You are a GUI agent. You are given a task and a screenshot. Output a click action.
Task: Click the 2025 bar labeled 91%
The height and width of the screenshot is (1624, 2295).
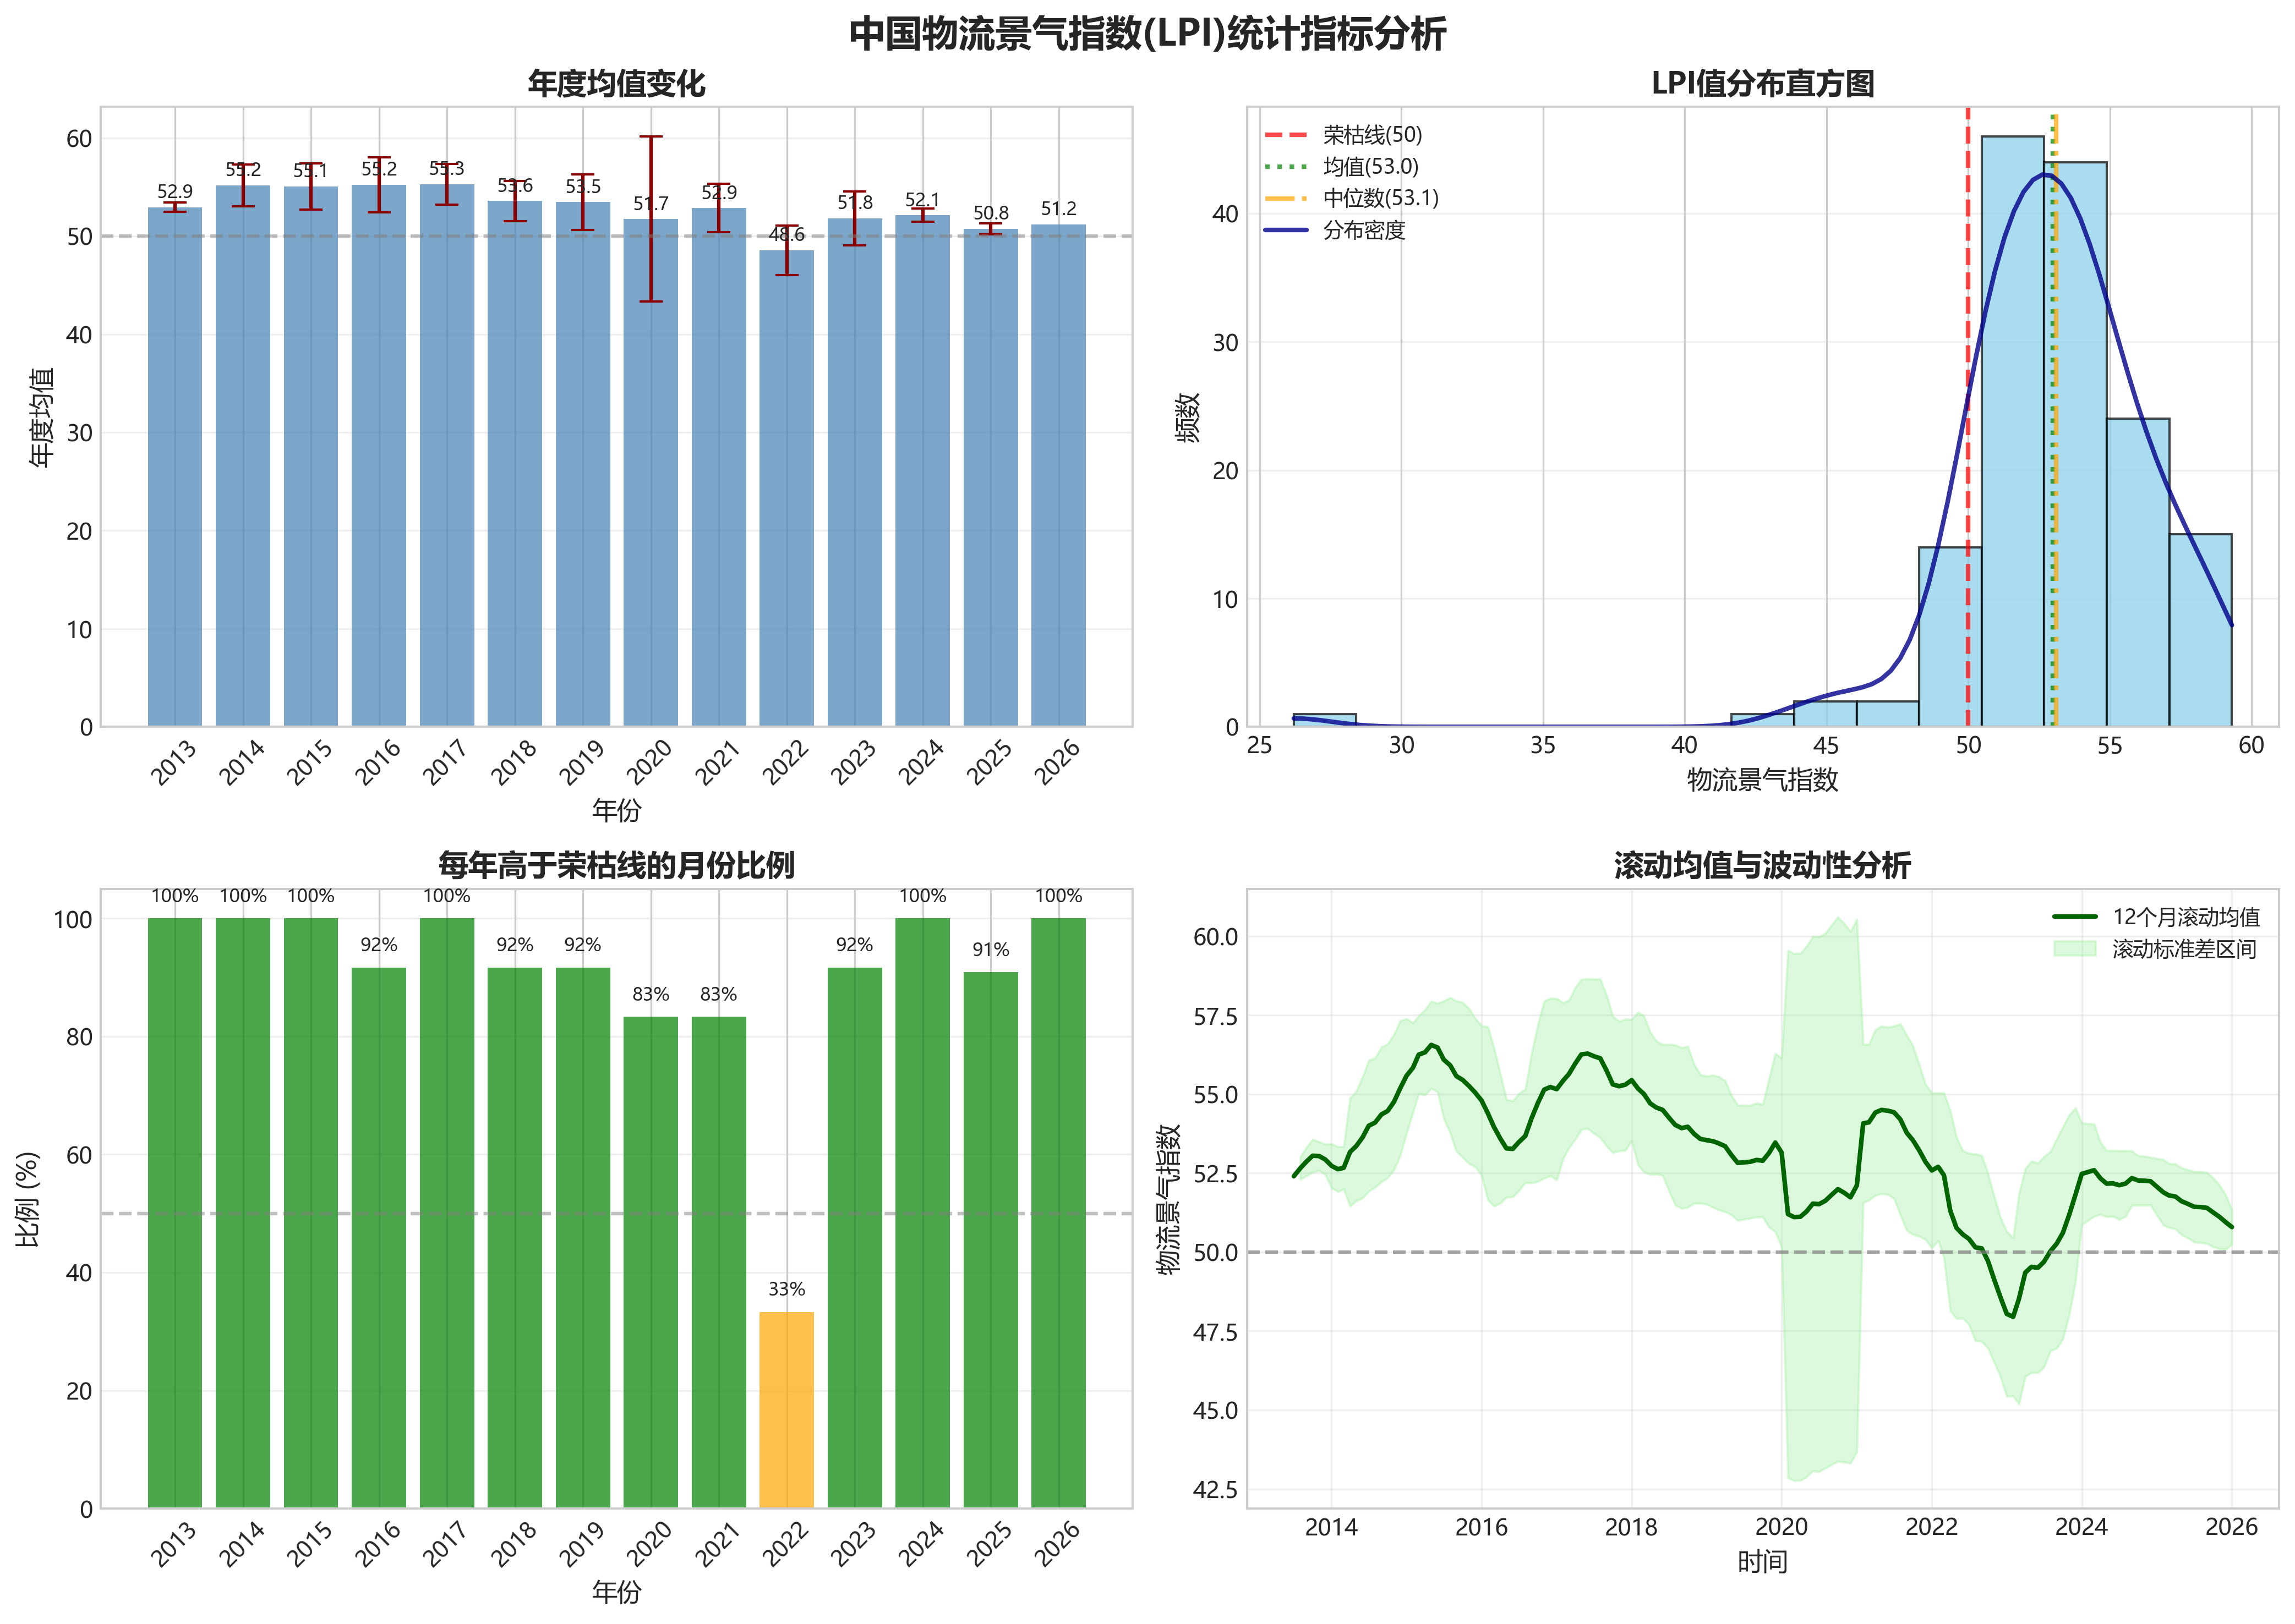pyautogui.click(x=991, y=1240)
